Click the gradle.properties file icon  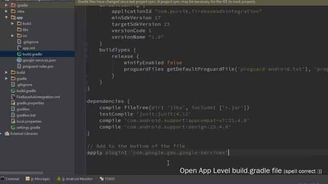point(13,103)
